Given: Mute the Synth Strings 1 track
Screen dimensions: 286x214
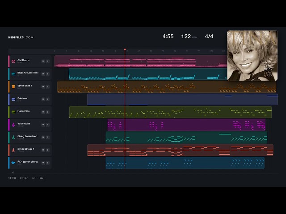Looking at the screenshot, I should (x=43, y=150).
